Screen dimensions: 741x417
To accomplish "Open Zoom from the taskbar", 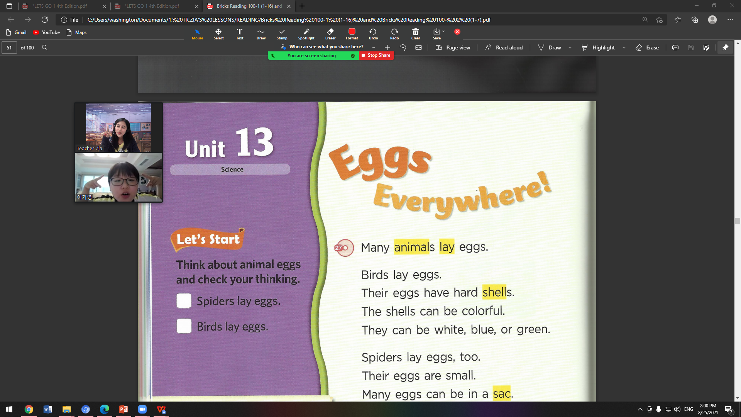I will tap(142, 409).
